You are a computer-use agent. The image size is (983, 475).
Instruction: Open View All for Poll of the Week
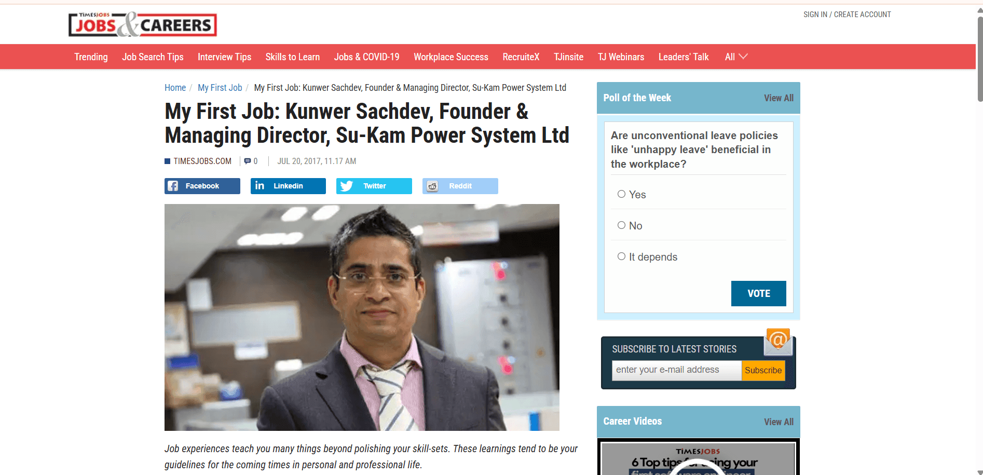coord(779,98)
